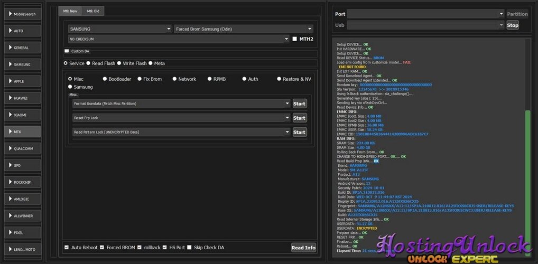This screenshot has height=264, width=538.
Task: Click the 'EMMC CID' log line
Action: 382,134
